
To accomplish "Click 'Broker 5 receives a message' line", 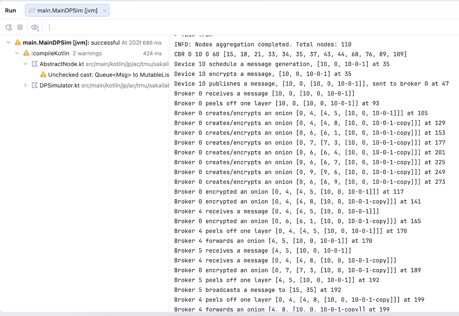I will tap(263, 251).
